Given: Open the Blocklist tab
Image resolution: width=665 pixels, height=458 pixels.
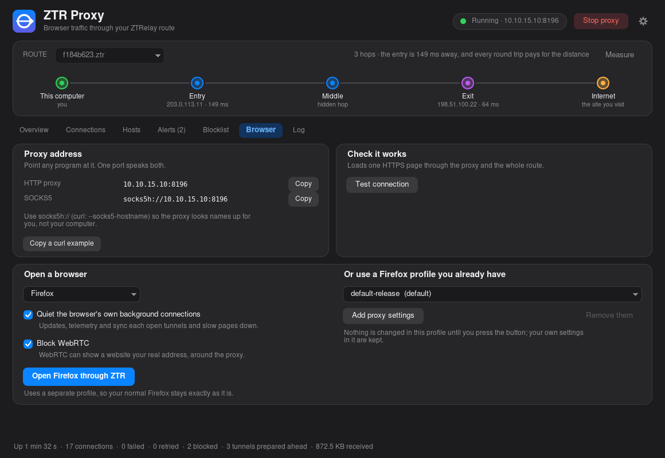Looking at the screenshot, I should coord(216,130).
